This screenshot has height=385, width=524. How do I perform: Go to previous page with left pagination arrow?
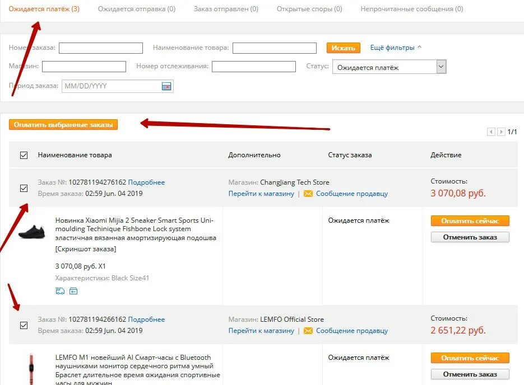(x=491, y=132)
